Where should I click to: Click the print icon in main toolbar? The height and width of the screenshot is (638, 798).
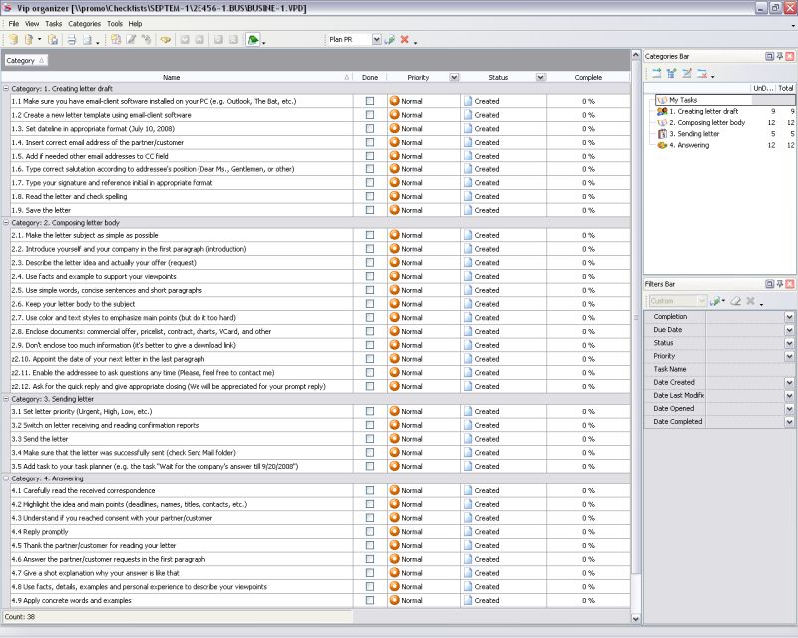(71, 40)
